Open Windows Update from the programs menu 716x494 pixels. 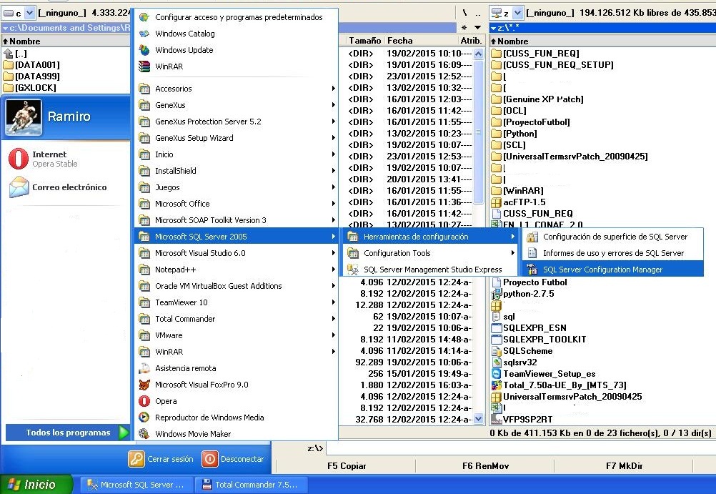point(184,50)
